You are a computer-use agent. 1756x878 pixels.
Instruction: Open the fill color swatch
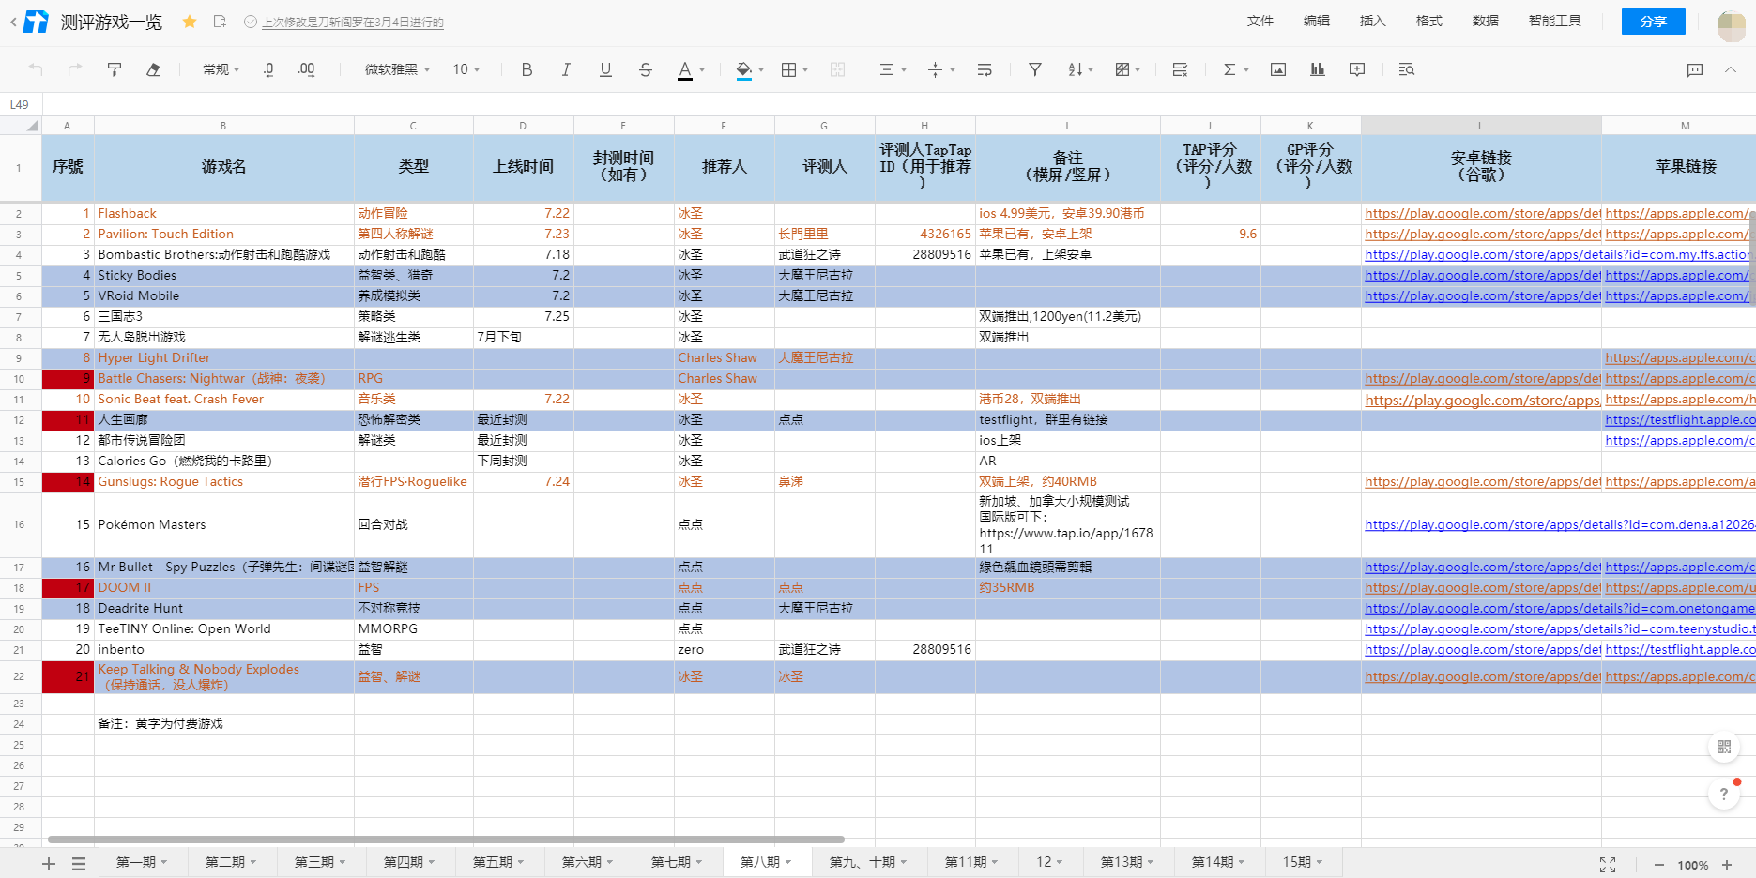click(x=743, y=69)
